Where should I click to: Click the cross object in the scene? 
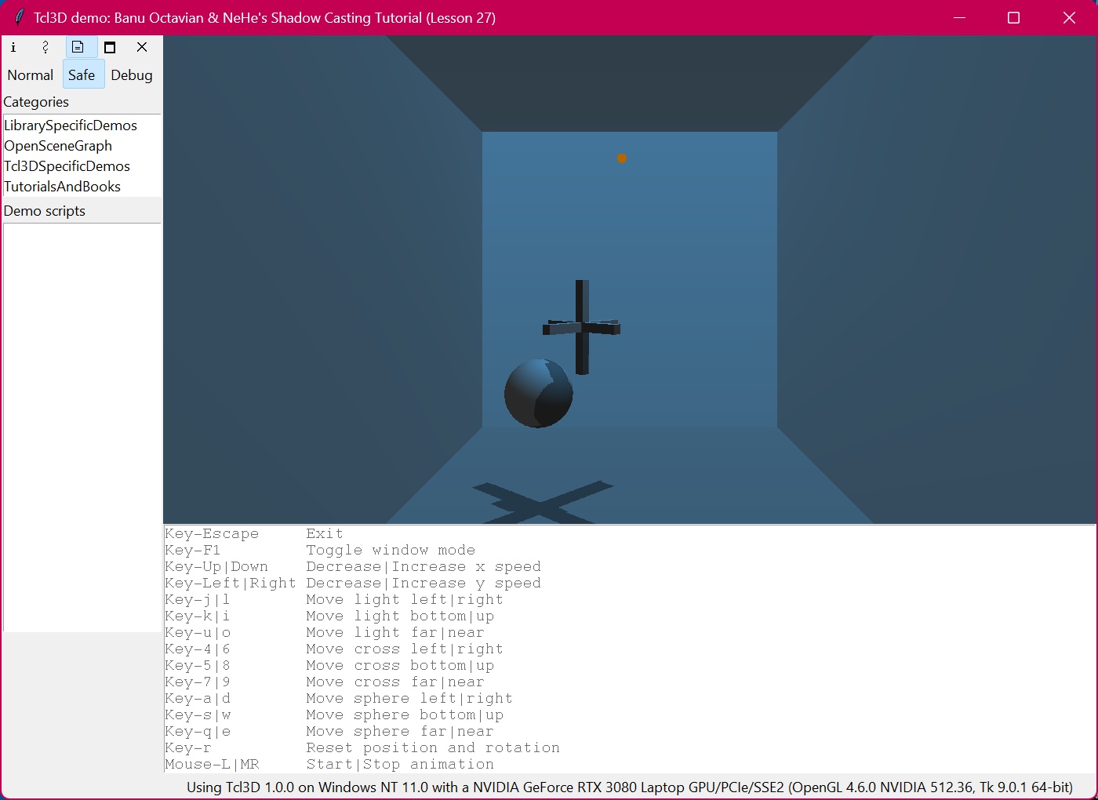coord(581,327)
